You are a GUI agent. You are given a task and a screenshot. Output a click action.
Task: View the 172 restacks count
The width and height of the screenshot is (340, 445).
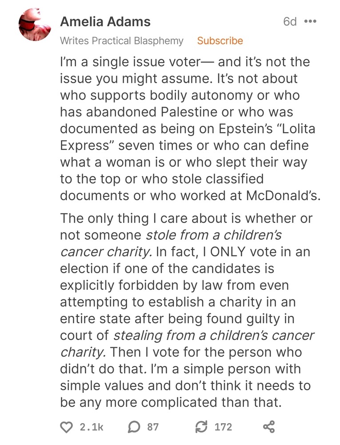(223, 427)
